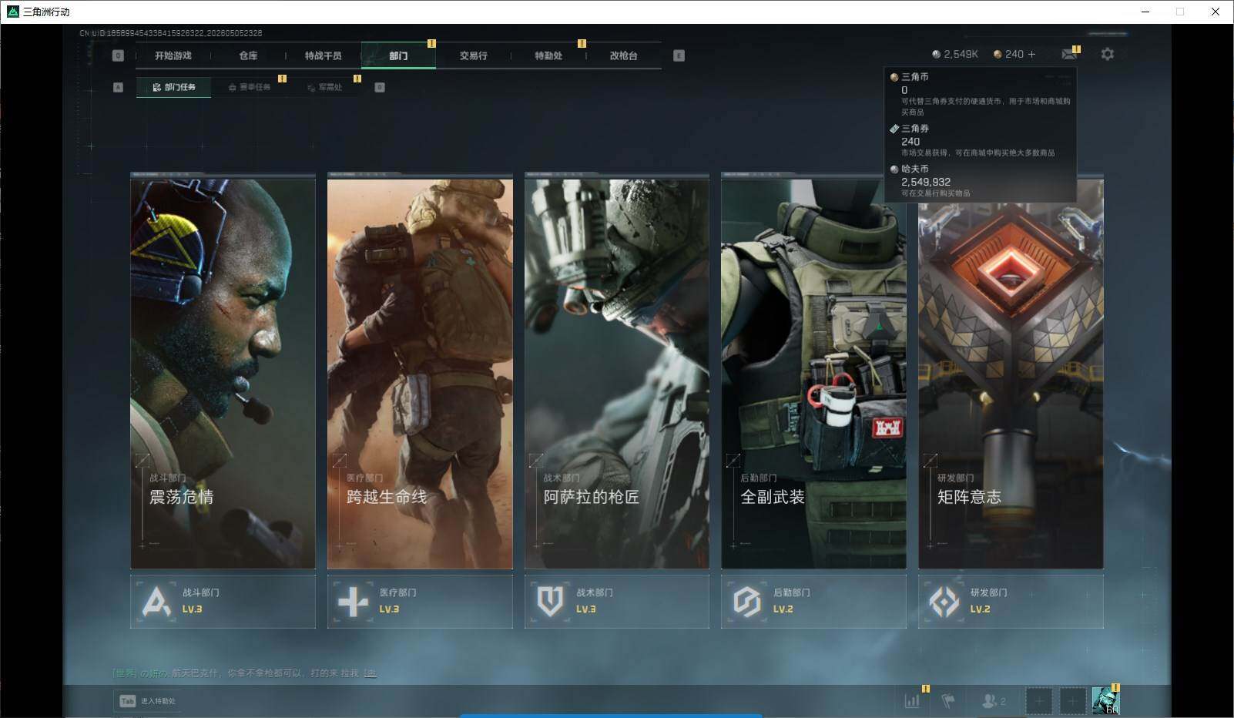Click the A key previous sub-tab icon
The image size is (1234, 718).
[x=118, y=87]
